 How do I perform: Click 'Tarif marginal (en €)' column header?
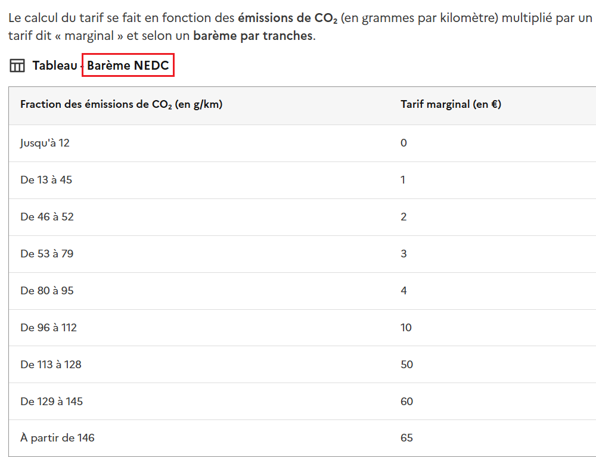(x=451, y=104)
